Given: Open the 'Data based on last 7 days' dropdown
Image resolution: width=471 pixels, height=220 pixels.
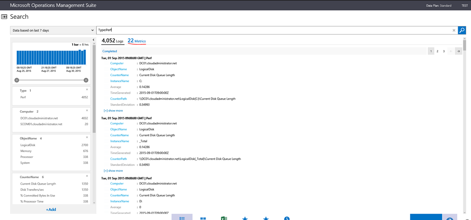Looking at the screenshot, I should tap(52, 30).
